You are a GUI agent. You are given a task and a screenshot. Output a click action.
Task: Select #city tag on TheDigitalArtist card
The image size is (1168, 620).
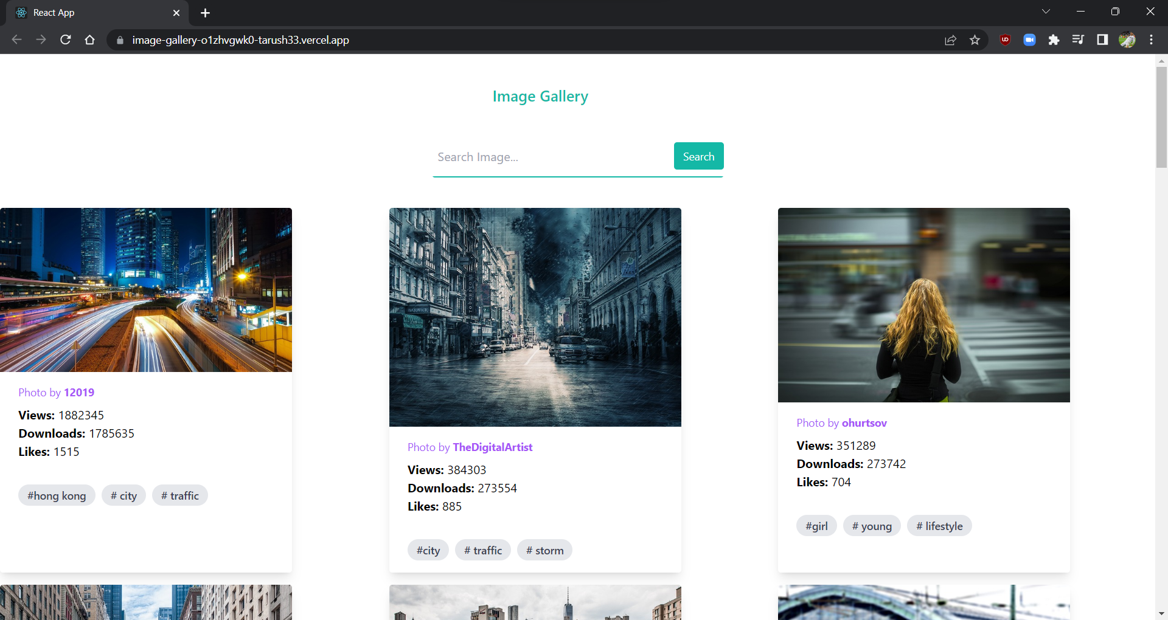click(x=428, y=550)
